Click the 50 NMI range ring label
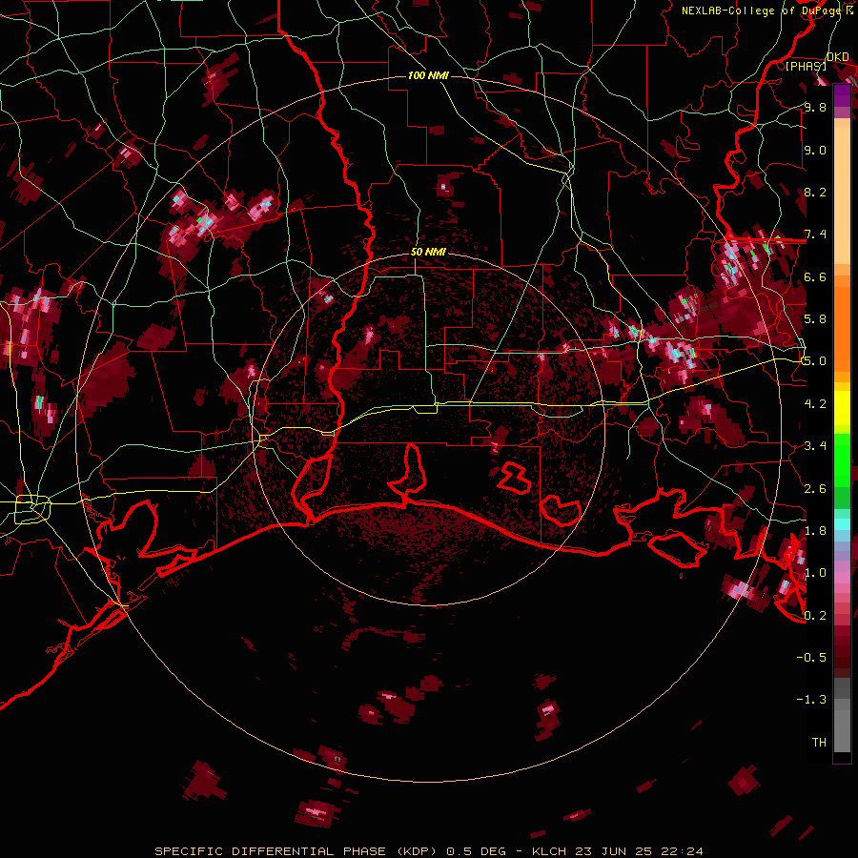Image resolution: width=858 pixels, height=858 pixels. click(x=428, y=252)
